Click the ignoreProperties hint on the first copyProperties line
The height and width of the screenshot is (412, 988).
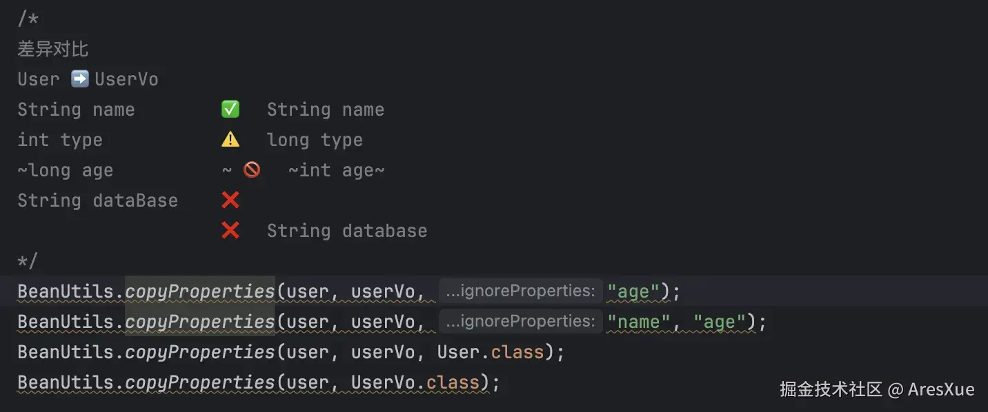click(520, 291)
